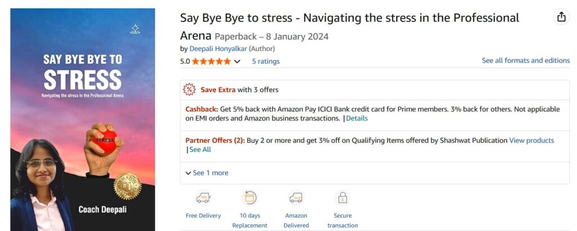See all formats and editions
The image size is (577, 231).
(x=525, y=60)
